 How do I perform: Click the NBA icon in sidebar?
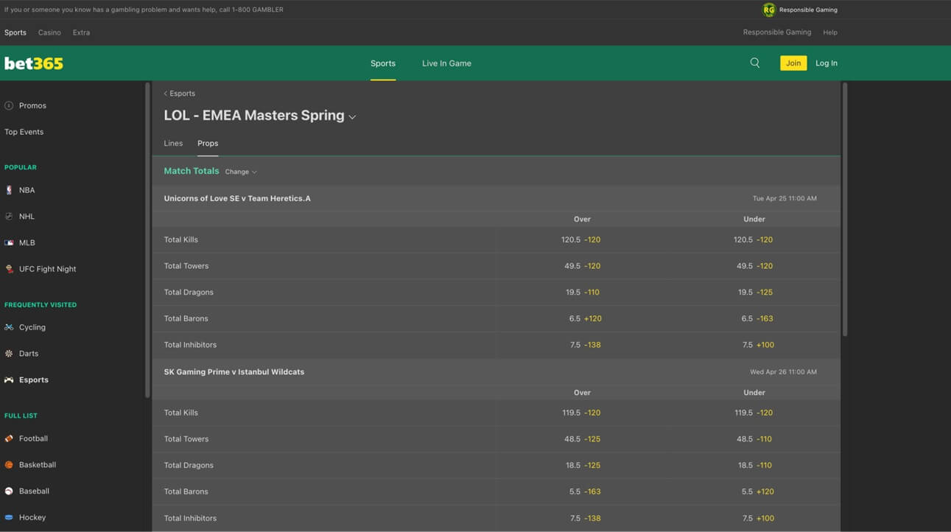[9, 190]
